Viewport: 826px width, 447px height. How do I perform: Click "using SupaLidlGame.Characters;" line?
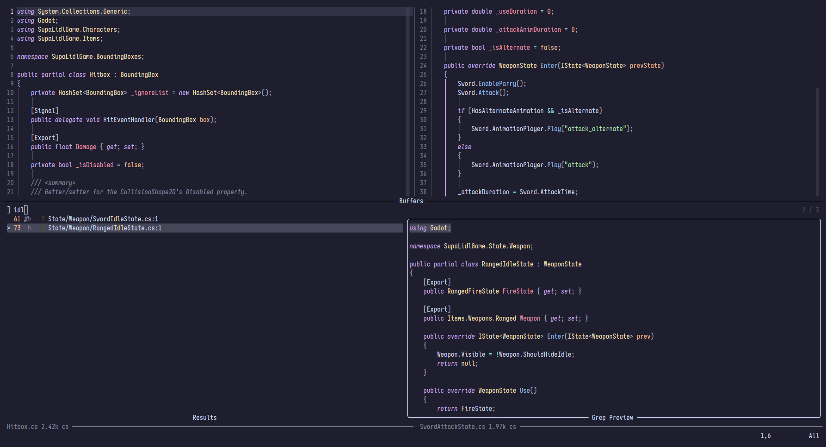[68, 30]
